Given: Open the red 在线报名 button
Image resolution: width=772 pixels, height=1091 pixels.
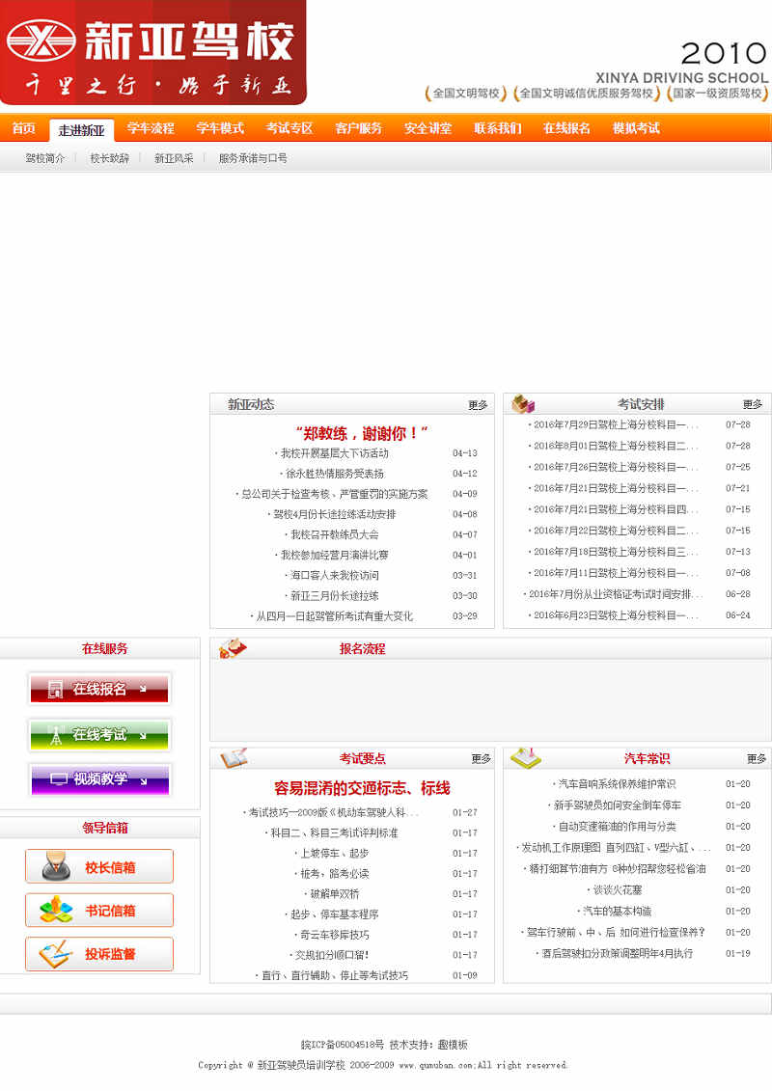Looking at the screenshot, I should coord(99,689).
